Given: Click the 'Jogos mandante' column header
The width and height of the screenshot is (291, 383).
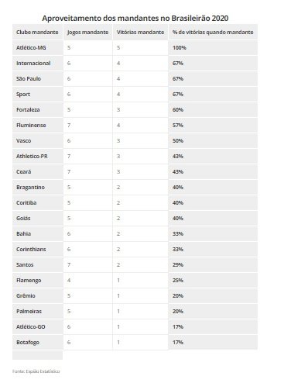Looking at the screenshot, I should point(87,32).
